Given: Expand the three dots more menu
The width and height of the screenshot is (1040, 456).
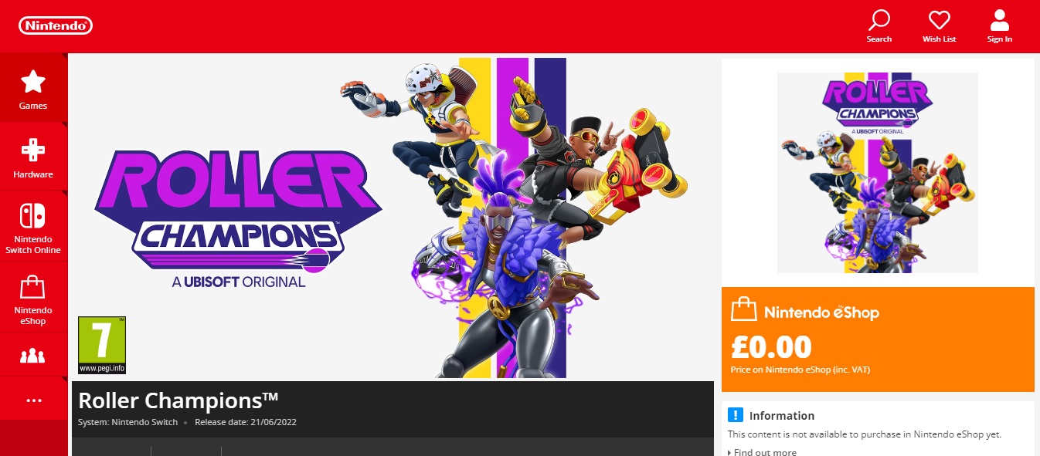Looking at the screenshot, I should pos(33,400).
